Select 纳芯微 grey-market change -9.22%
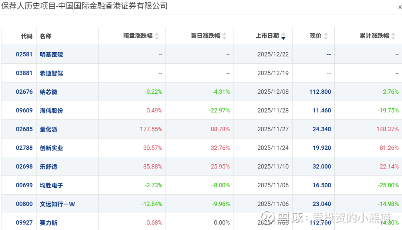 (x=153, y=92)
